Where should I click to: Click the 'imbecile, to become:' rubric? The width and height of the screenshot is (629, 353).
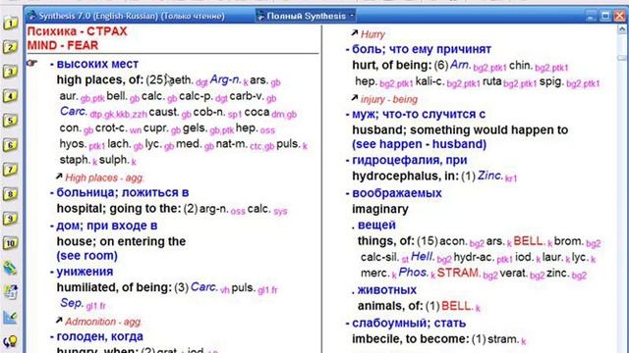click(411, 339)
